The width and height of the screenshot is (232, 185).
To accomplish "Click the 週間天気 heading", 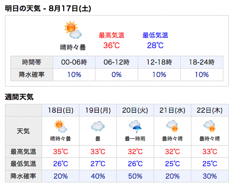I will point(19,97).
